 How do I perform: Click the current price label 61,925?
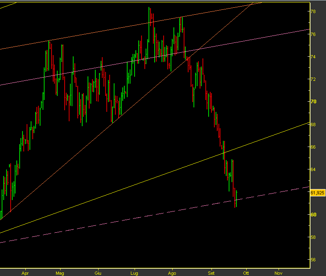pyautogui.click(x=317, y=193)
